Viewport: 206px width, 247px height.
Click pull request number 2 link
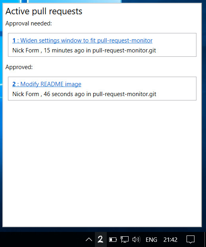pyautogui.click(x=14, y=84)
